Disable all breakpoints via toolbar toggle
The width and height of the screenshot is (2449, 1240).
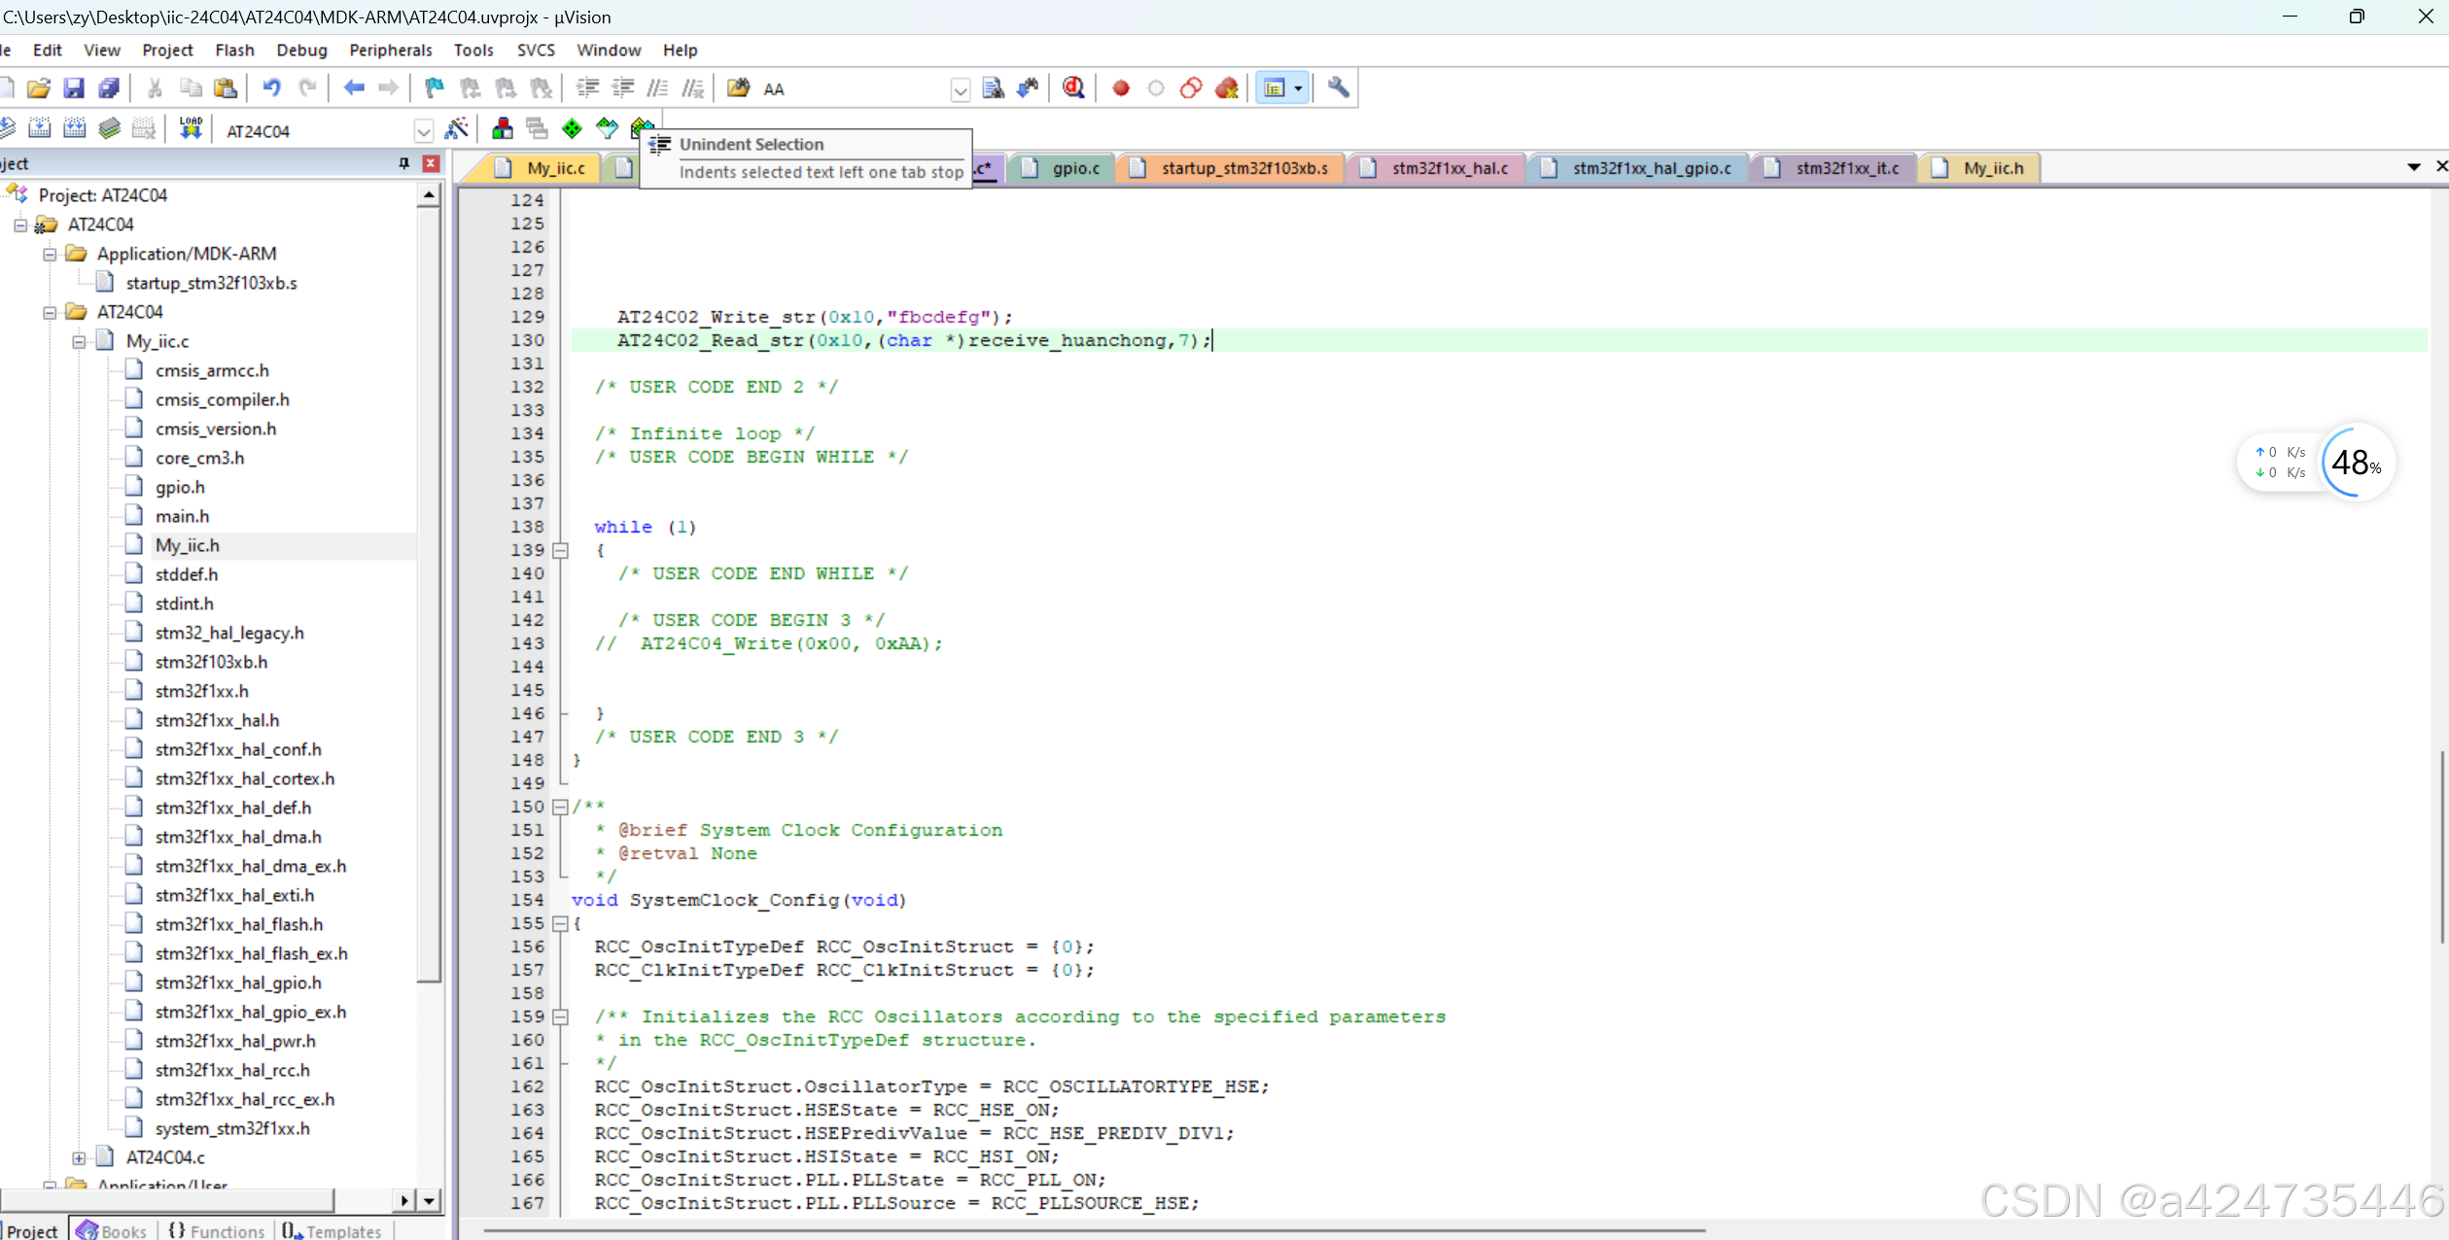[1190, 87]
